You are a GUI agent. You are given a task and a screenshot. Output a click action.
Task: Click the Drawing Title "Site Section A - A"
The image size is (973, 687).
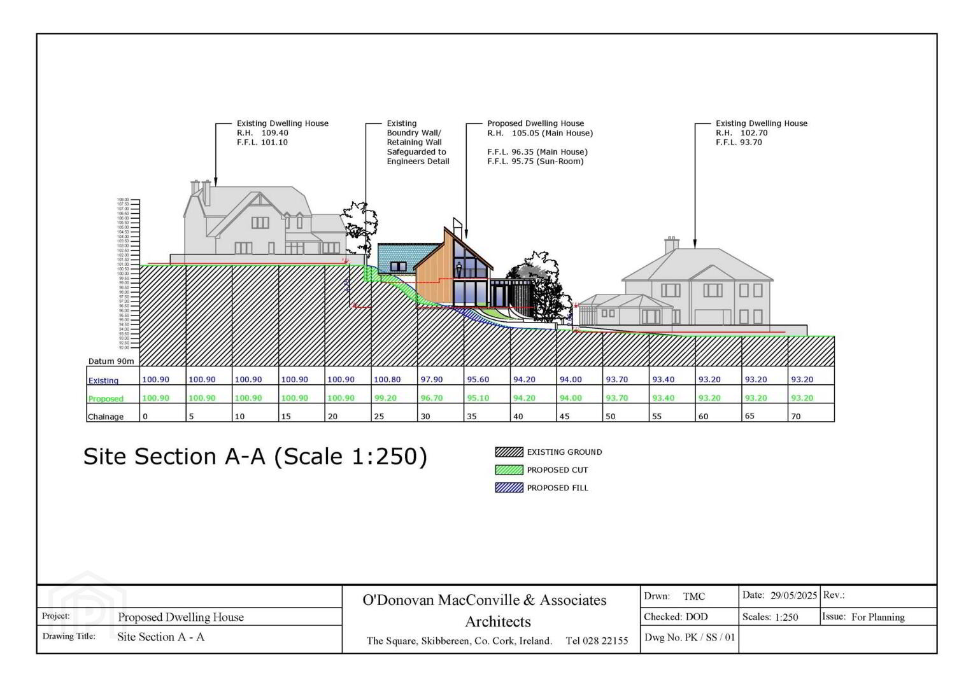(160, 637)
